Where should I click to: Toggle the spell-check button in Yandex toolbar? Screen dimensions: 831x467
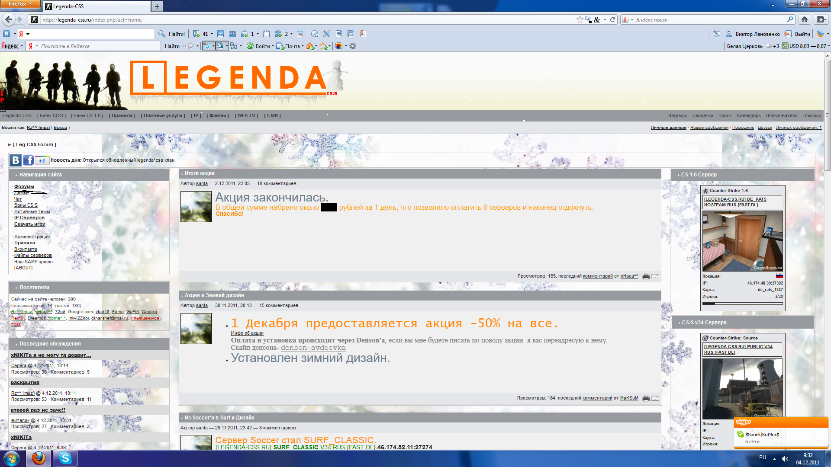click(207, 46)
